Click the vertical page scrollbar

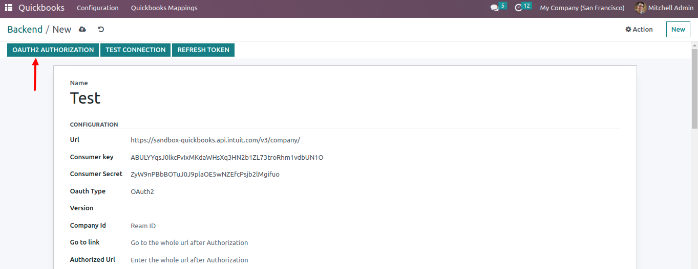point(694,153)
